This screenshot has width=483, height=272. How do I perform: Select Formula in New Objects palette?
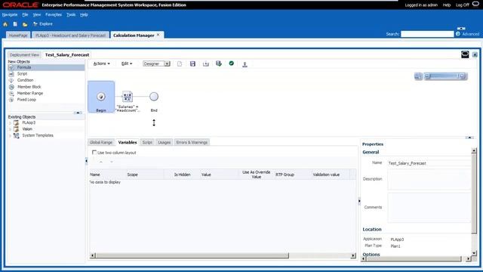[x=46, y=67]
